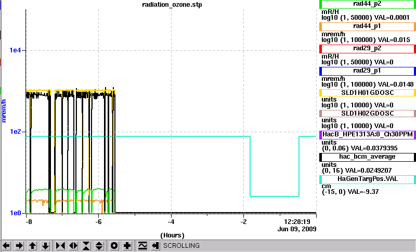416x252 pixels.
Task: Click the VAL=0.0001 readout under rad44_p2
Action: [x=392, y=18]
